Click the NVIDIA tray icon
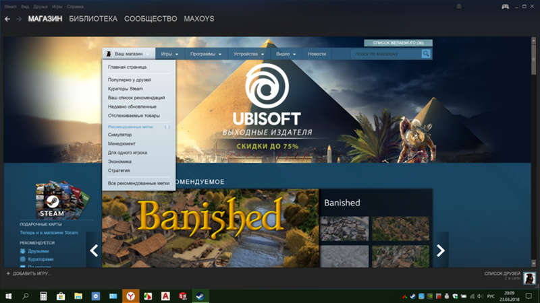Viewport: 540px width, 303px height. (430, 296)
